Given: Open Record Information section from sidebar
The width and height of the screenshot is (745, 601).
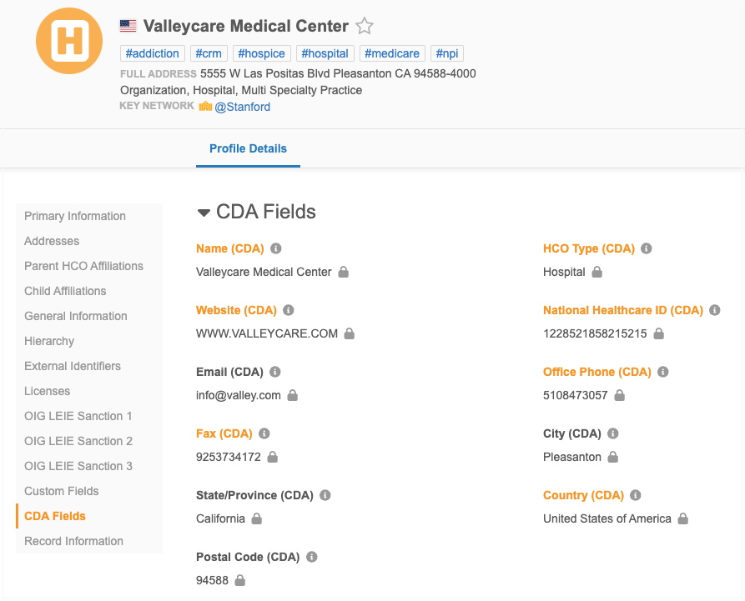Looking at the screenshot, I should point(73,541).
